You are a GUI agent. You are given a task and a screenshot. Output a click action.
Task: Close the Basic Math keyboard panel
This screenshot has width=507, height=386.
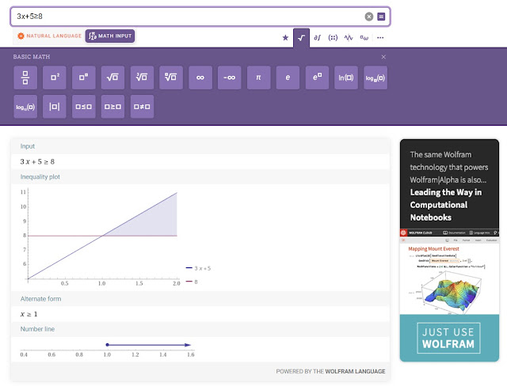pos(383,57)
